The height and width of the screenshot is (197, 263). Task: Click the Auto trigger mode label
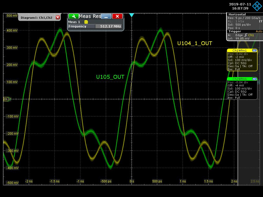tap(259, 31)
